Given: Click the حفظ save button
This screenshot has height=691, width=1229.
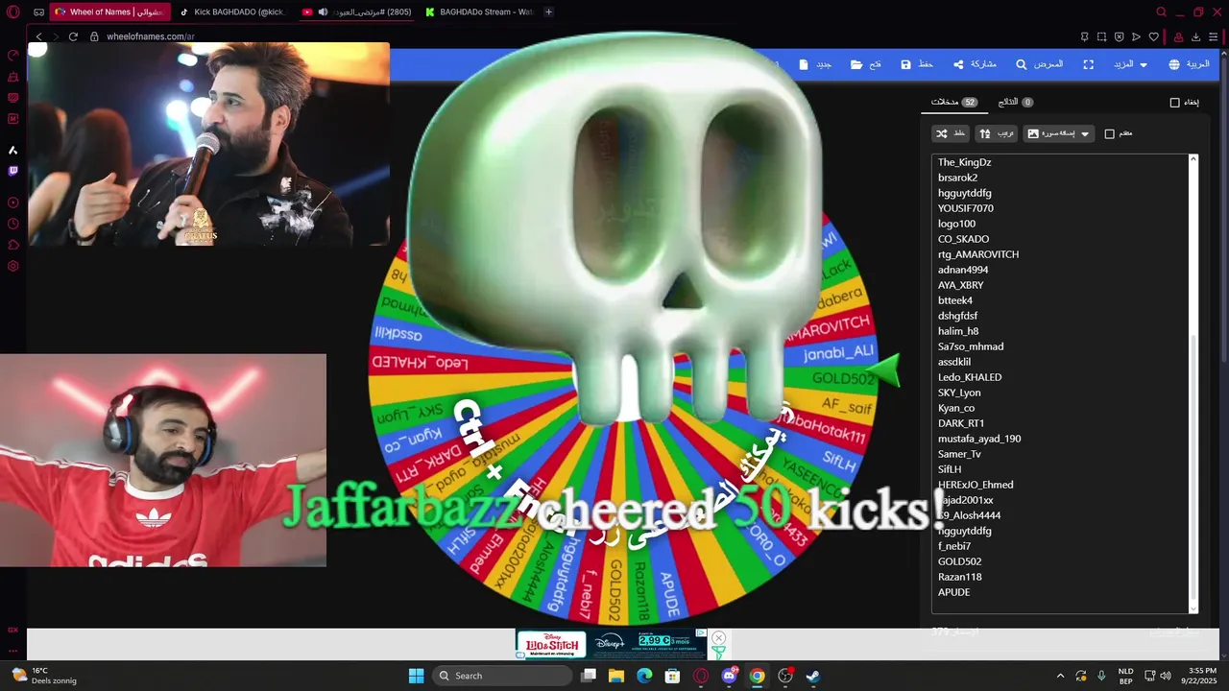Looking at the screenshot, I should pyautogui.click(x=917, y=64).
